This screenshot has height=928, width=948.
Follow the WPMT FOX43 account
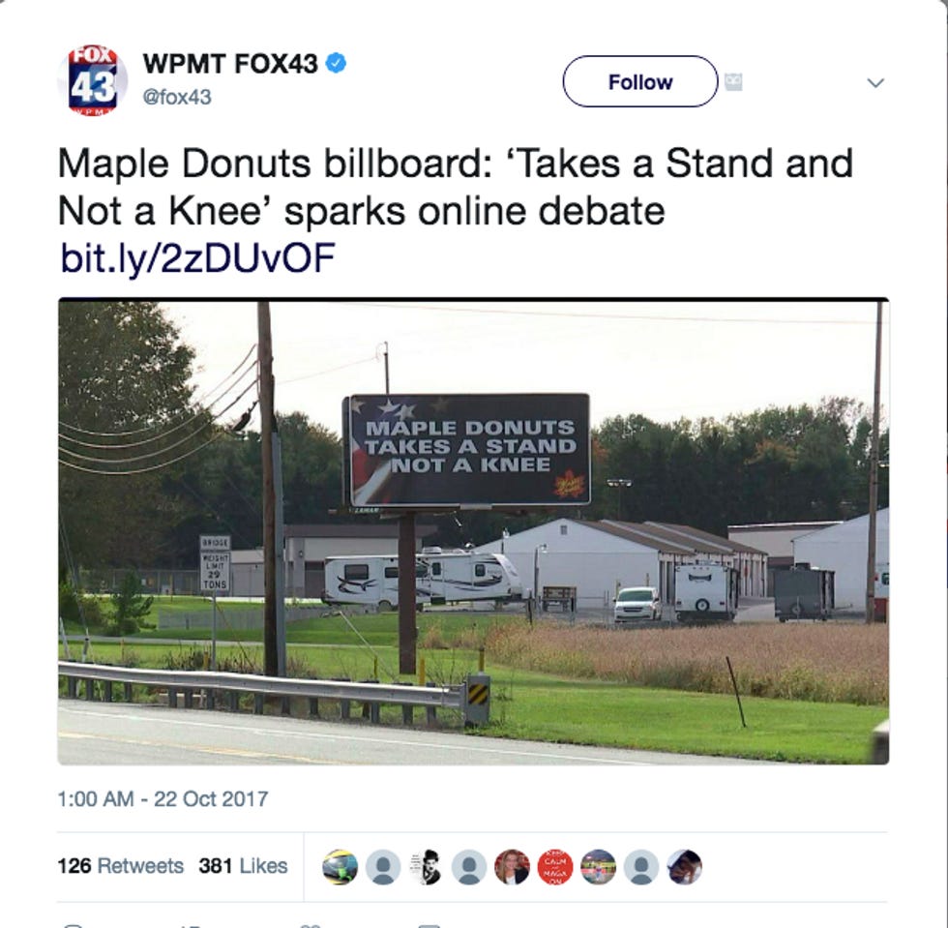pos(640,81)
